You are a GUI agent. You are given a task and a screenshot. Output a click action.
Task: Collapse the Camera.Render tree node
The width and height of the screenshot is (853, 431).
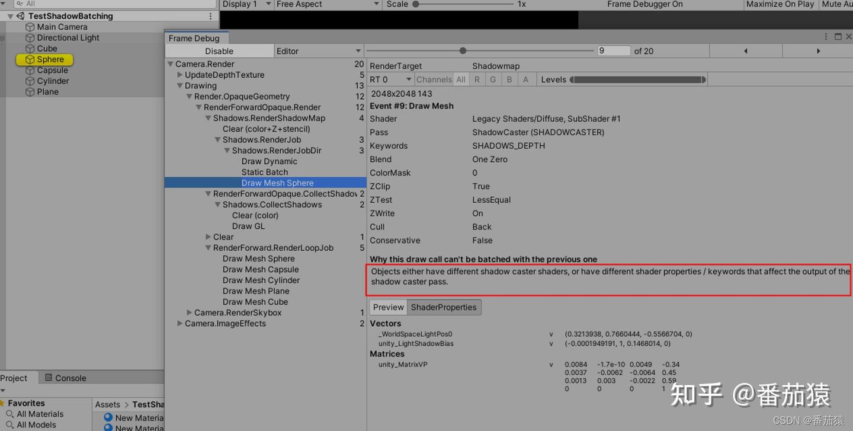coord(171,64)
